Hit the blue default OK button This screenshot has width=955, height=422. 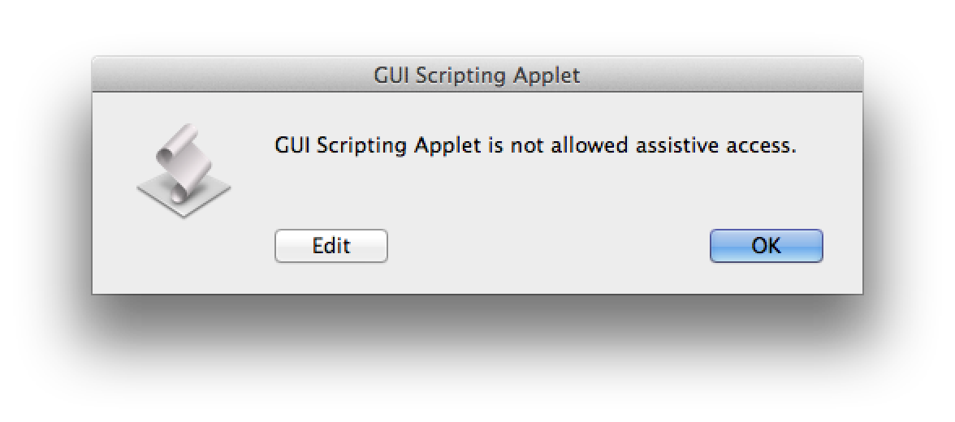click(x=766, y=246)
